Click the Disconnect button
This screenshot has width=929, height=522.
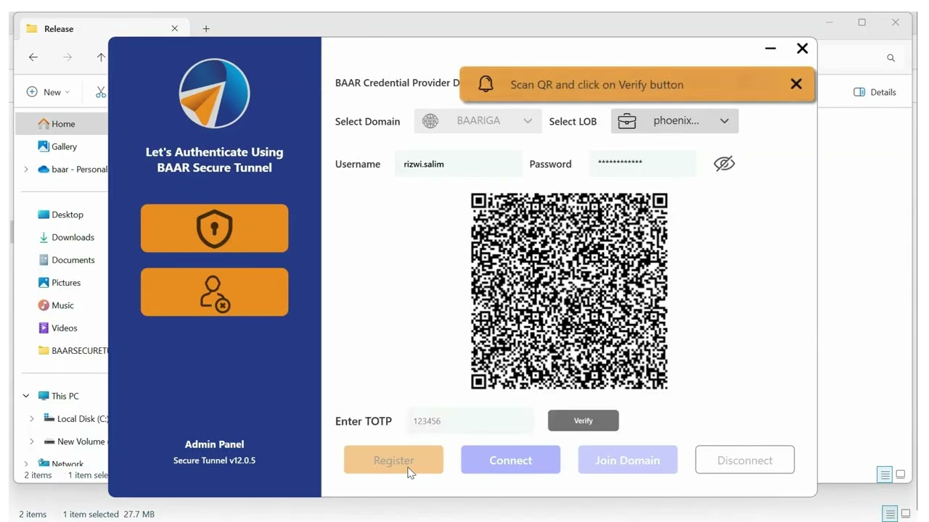pos(745,460)
